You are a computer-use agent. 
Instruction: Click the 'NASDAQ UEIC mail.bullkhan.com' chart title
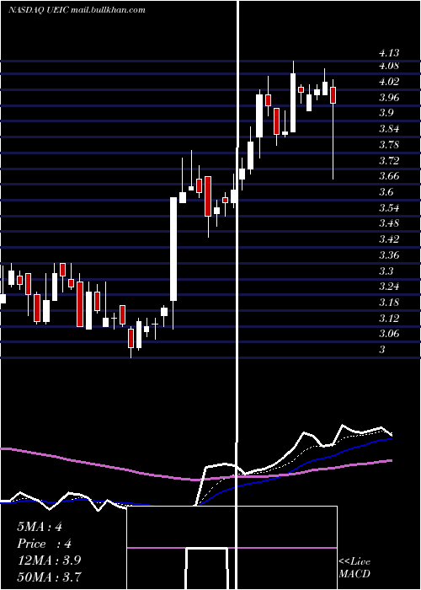click(x=77, y=10)
